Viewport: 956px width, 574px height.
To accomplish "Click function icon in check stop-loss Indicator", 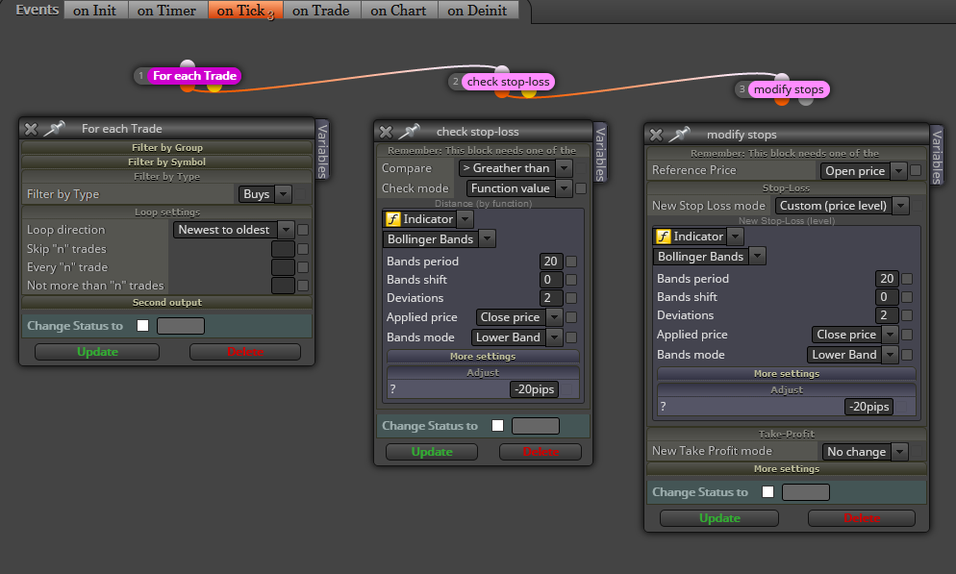I will tap(393, 219).
